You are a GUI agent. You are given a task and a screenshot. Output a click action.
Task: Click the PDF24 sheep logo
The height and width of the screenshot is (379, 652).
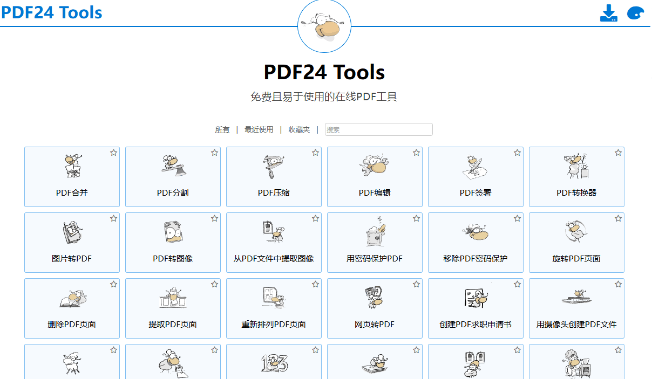324,26
